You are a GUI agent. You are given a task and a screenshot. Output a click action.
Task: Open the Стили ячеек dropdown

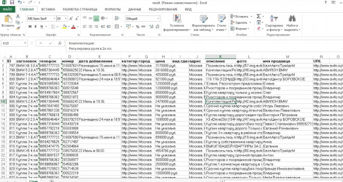tap(221, 23)
